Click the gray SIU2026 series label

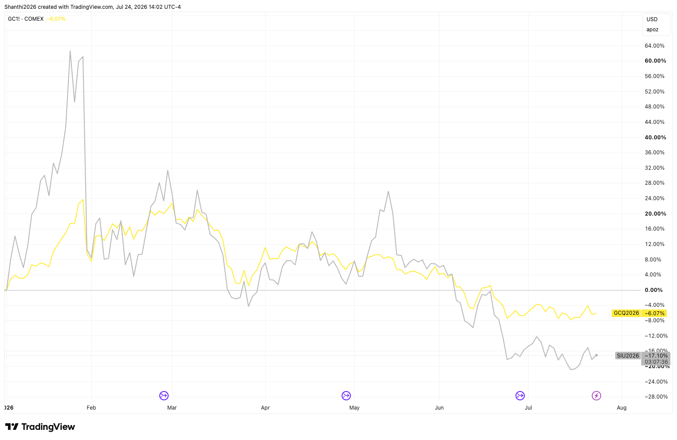(x=628, y=356)
